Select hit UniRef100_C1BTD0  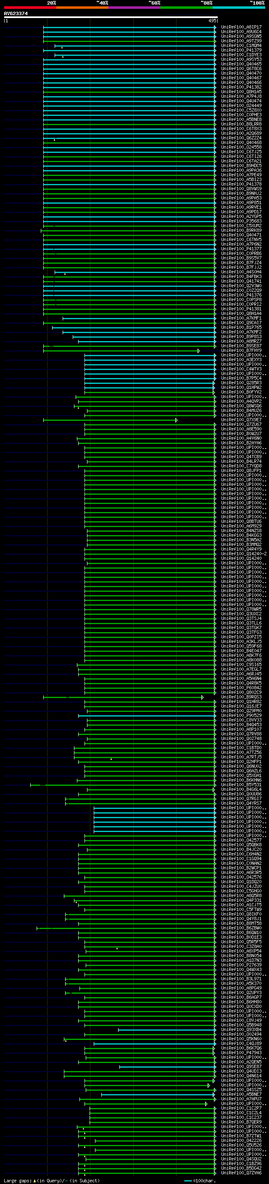(x=241, y=747)
